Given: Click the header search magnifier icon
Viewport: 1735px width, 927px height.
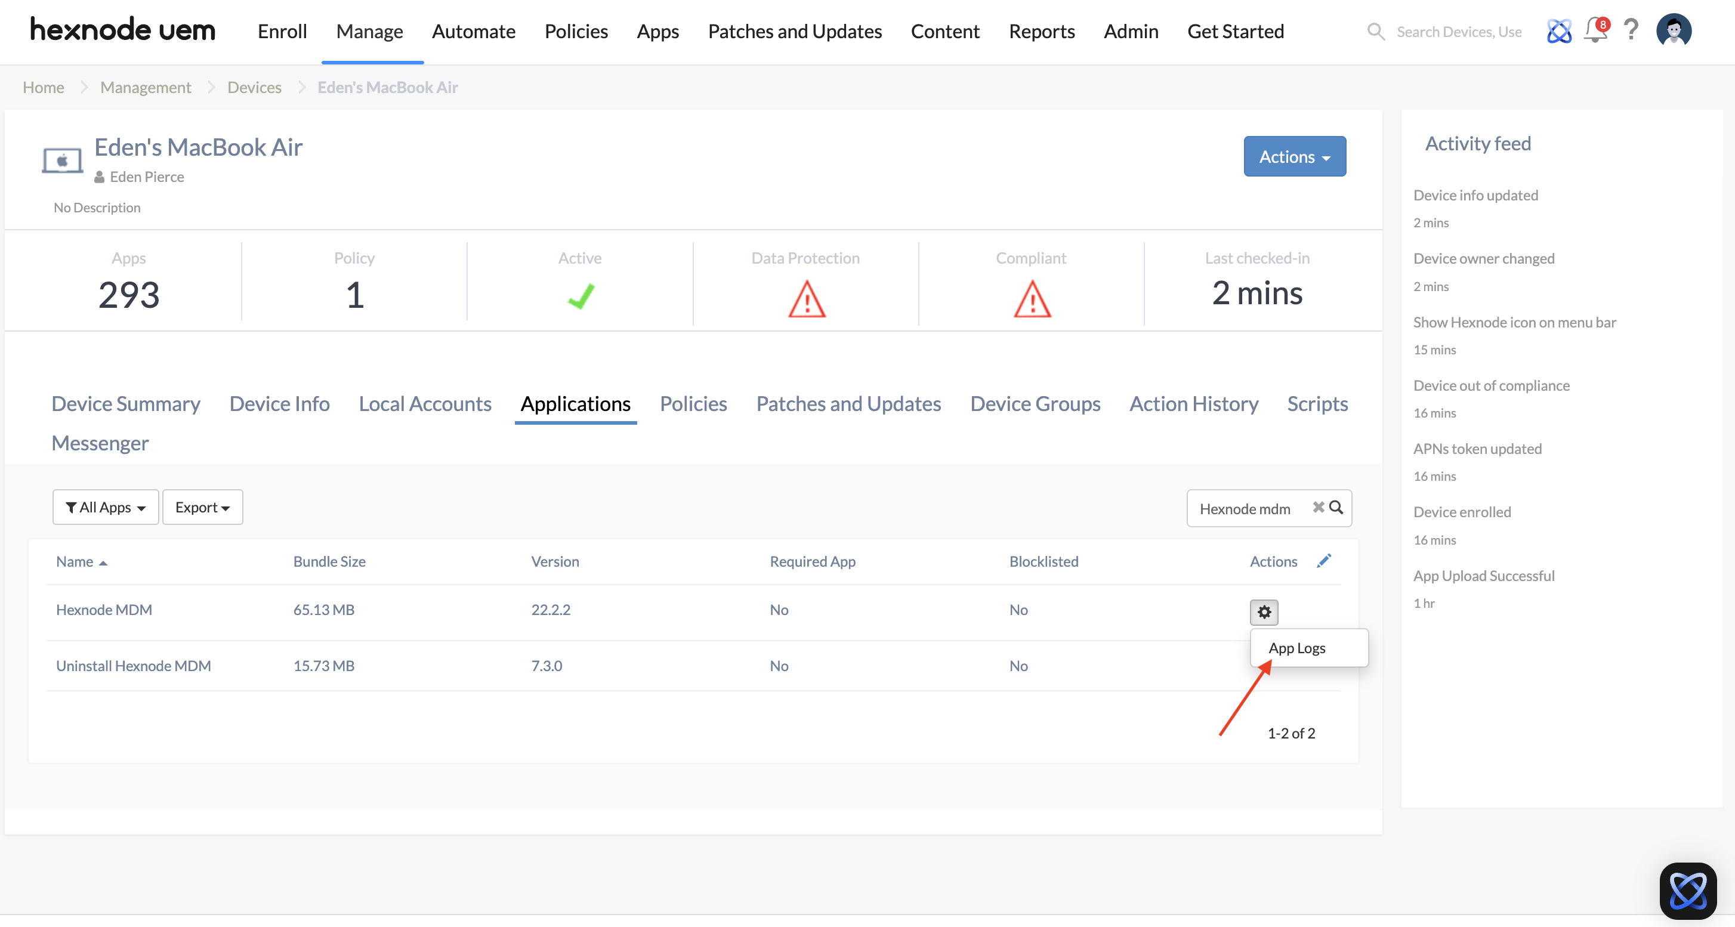Looking at the screenshot, I should click(x=1375, y=32).
